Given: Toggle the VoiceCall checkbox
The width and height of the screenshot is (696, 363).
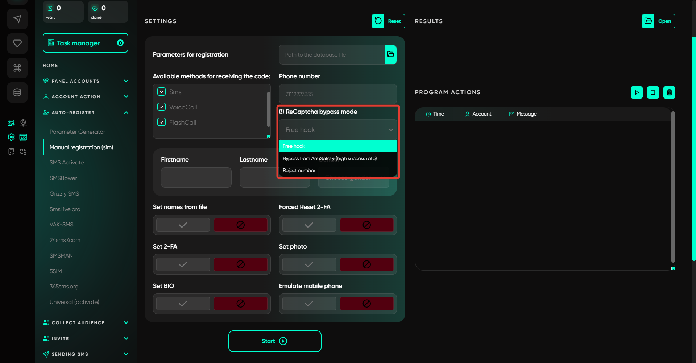Looking at the screenshot, I should tap(162, 107).
